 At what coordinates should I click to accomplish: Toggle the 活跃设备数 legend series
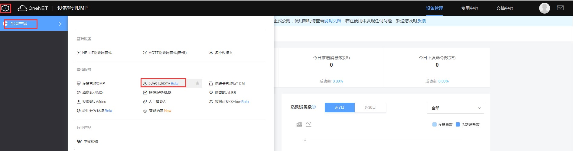click(468, 124)
